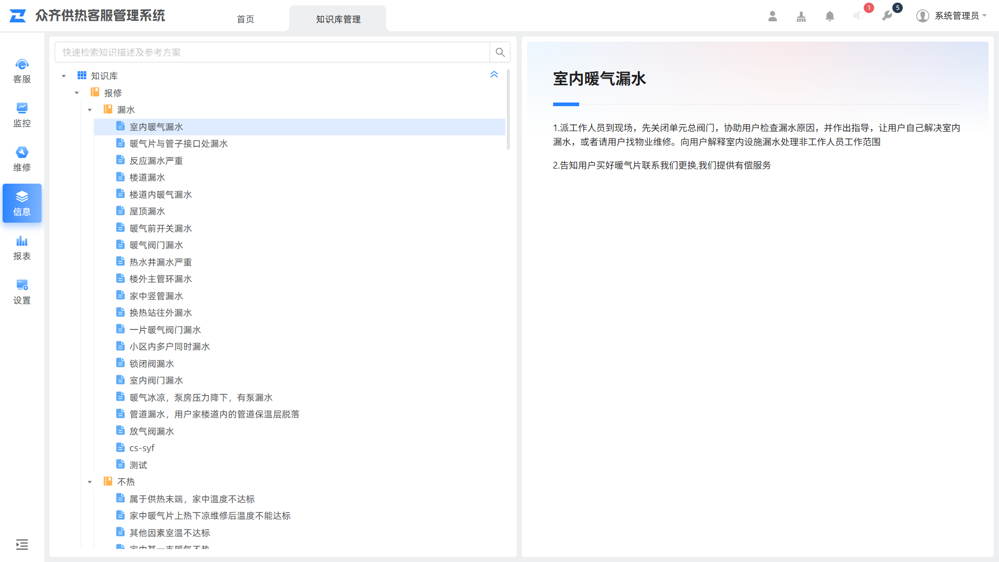999x562 pixels.
Task: Select 暖气冰凉，泵房压力降下 entry
Action: click(201, 398)
